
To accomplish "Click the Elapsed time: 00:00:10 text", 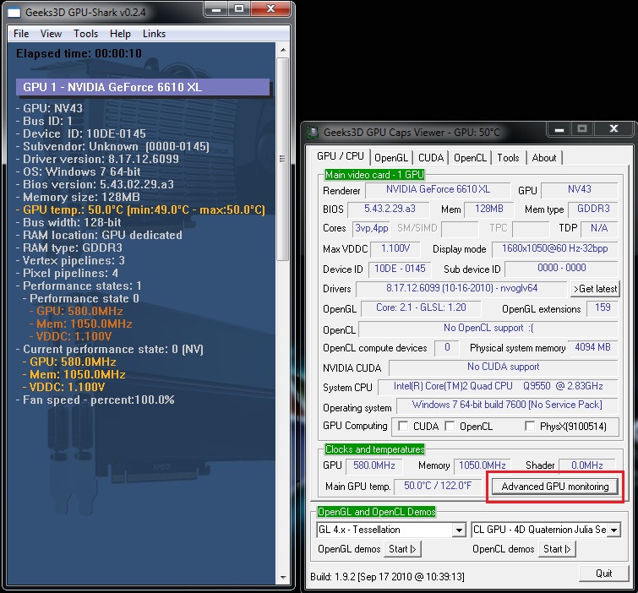I will click(79, 53).
